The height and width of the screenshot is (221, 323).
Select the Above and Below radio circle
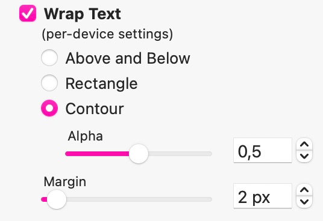(x=49, y=58)
